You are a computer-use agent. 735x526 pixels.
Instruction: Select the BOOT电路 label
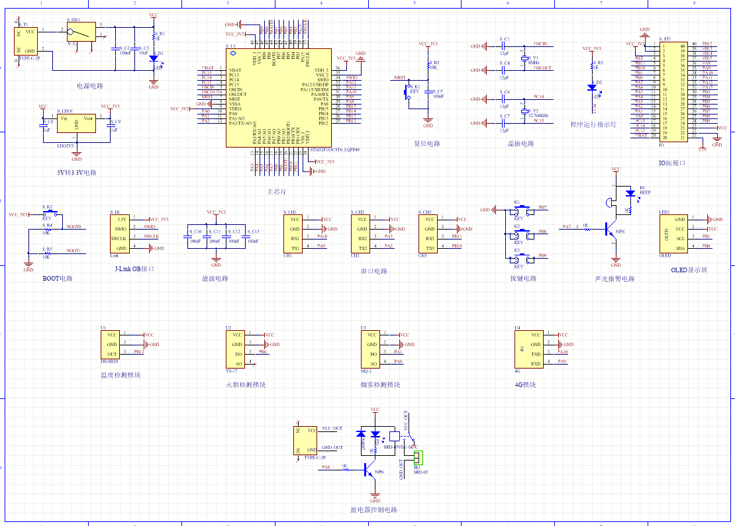(x=58, y=279)
